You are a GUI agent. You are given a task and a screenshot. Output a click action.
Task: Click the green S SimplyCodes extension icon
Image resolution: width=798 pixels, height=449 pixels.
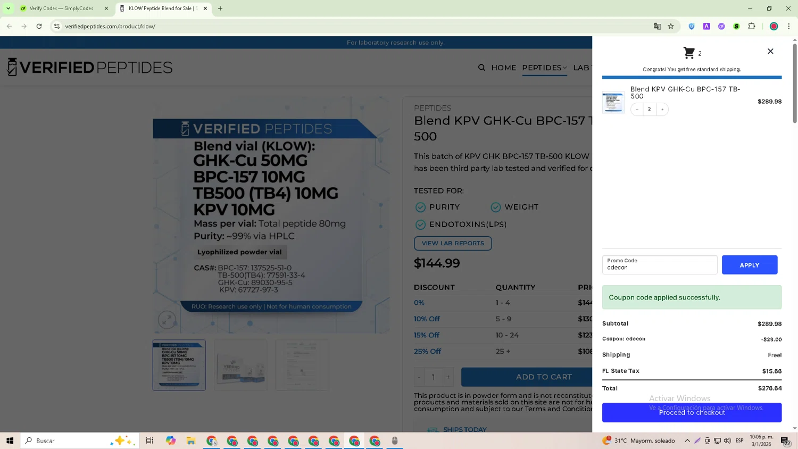click(736, 26)
